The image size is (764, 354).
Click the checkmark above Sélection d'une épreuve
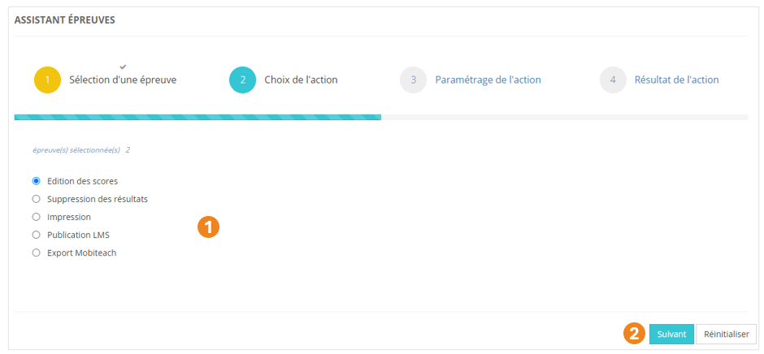123,66
